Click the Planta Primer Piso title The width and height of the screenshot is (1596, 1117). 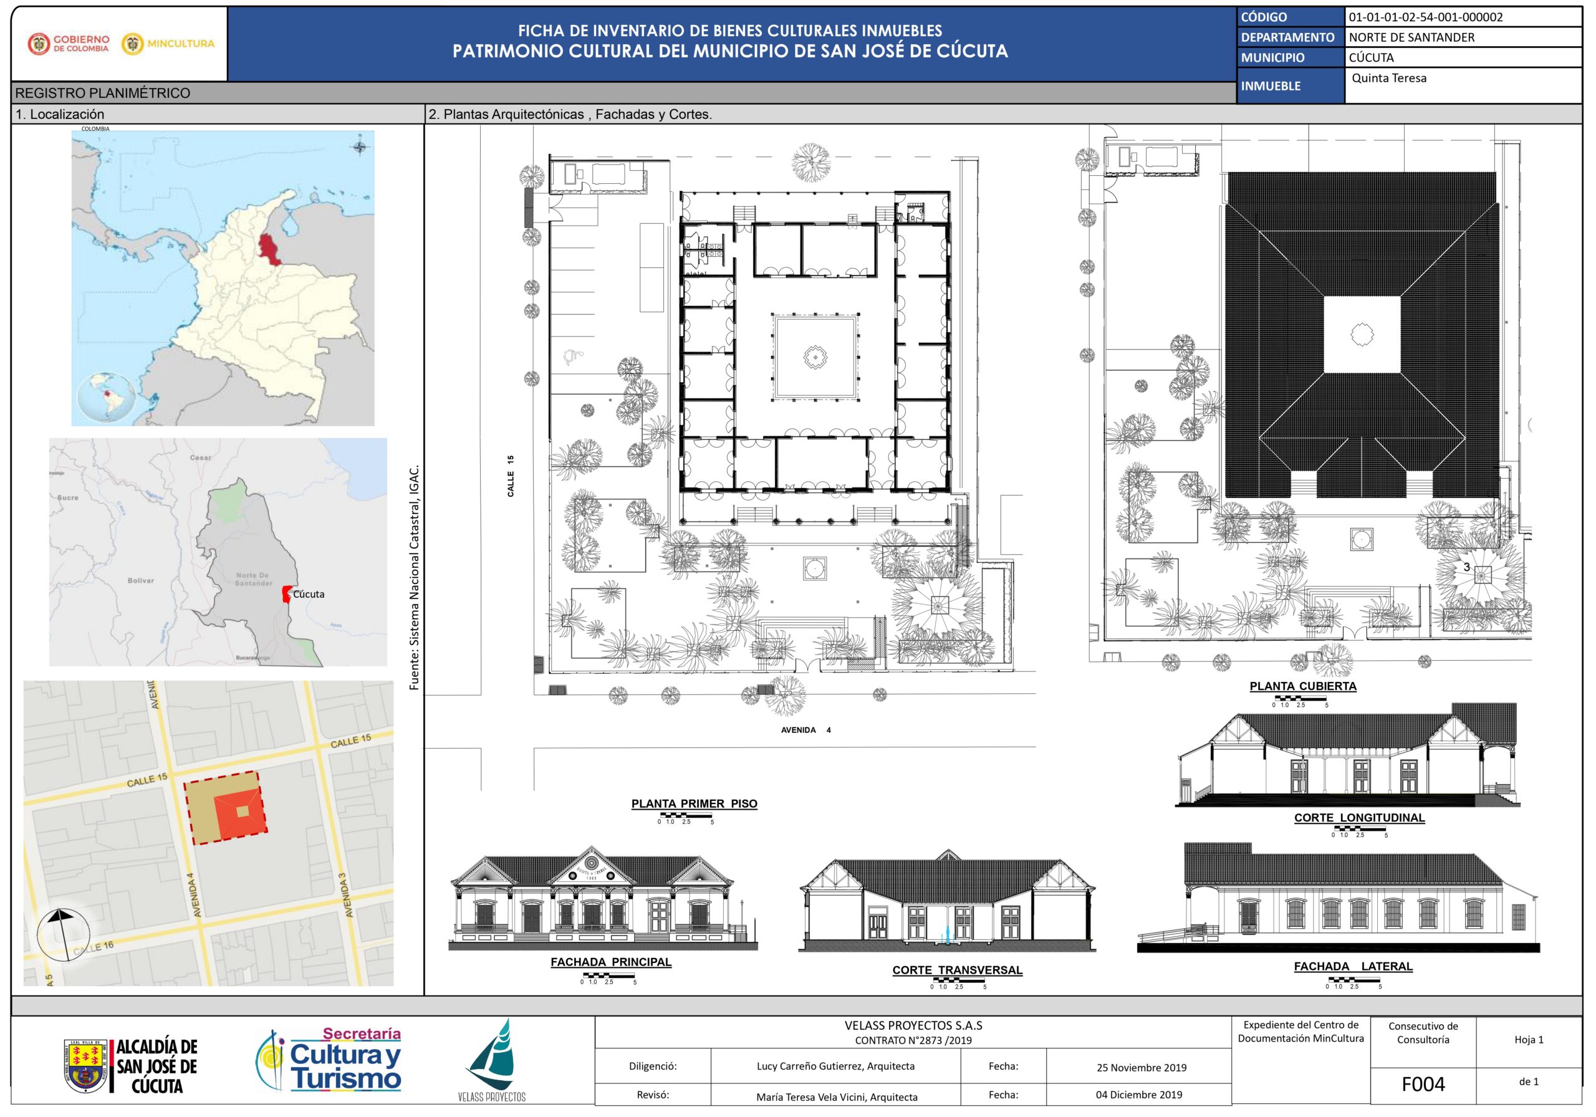[694, 803]
